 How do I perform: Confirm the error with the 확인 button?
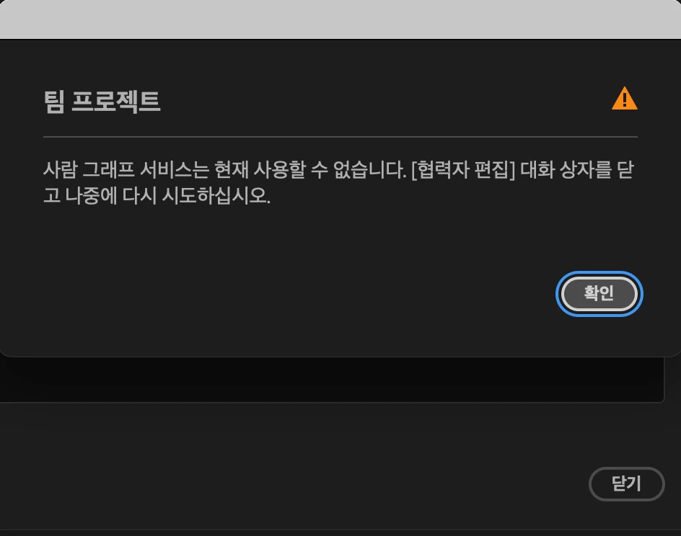pos(599,294)
